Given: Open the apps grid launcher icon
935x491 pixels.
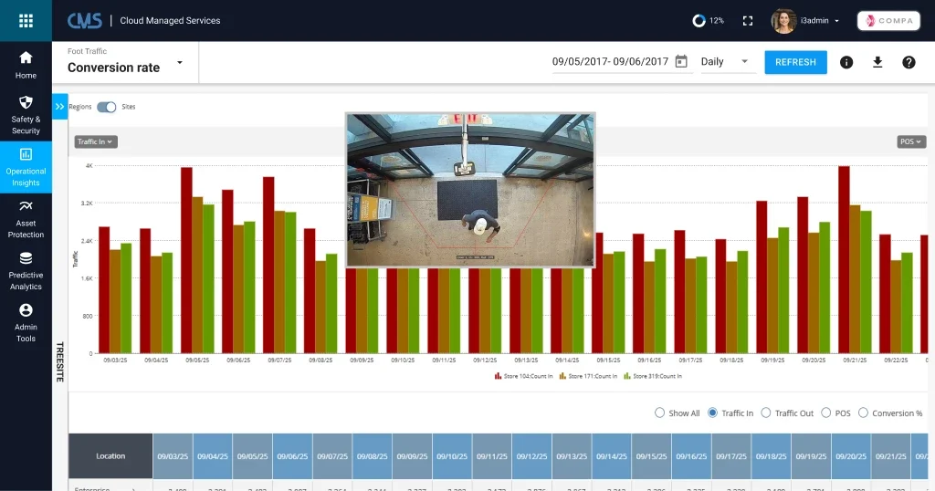Looking at the screenshot, I should point(26,20).
